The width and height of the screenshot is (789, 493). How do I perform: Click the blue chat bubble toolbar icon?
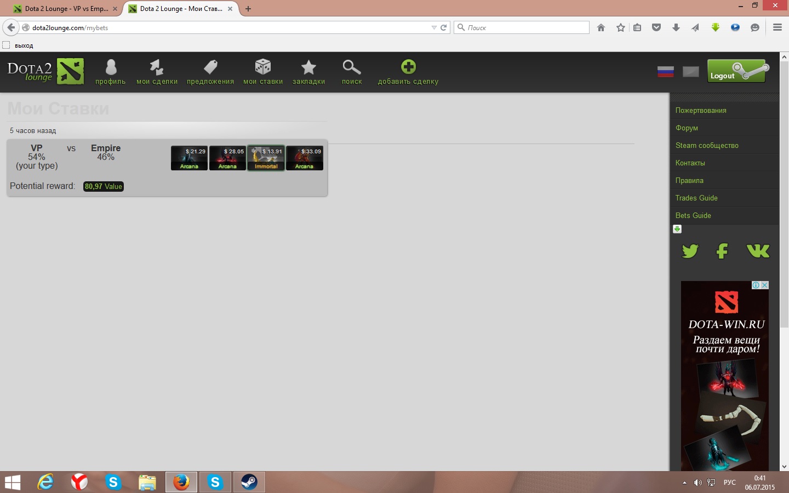point(735,27)
